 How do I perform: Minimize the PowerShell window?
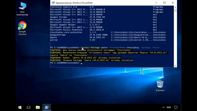pos(156,3)
